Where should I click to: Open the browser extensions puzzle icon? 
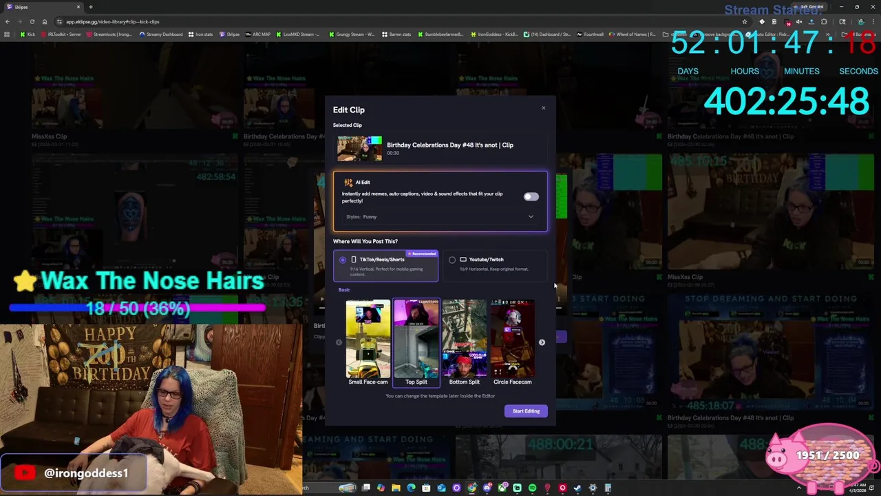(x=824, y=21)
